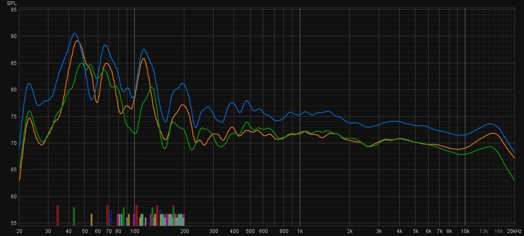The width and height of the screenshot is (524, 236).
Task: Click the green curve's end at 20kHz
Action: click(x=514, y=180)
